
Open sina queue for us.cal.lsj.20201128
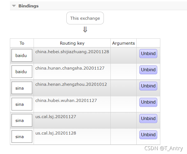(22, 136)
